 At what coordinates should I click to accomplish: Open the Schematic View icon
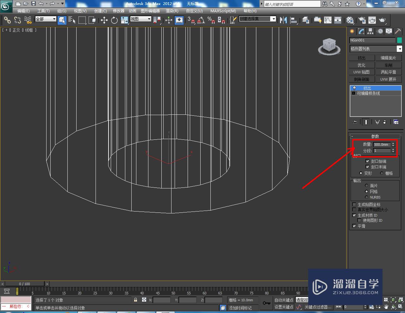click(x=338, y=20)
